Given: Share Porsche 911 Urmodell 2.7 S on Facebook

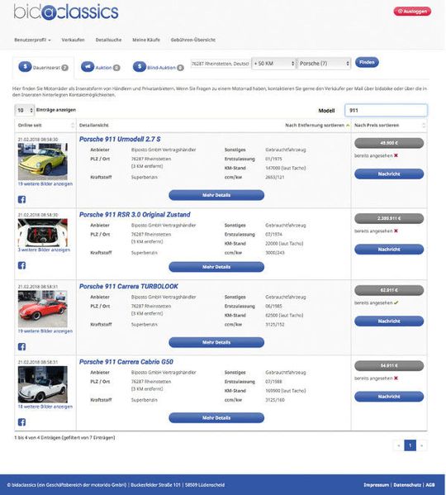Looking at the screenshot, I should pyautogui.click(x=21, y=199).
